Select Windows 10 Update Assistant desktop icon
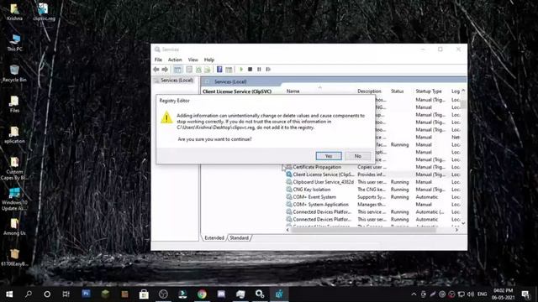Viewport: 538px width, 302px height. [x=14, y=200]
